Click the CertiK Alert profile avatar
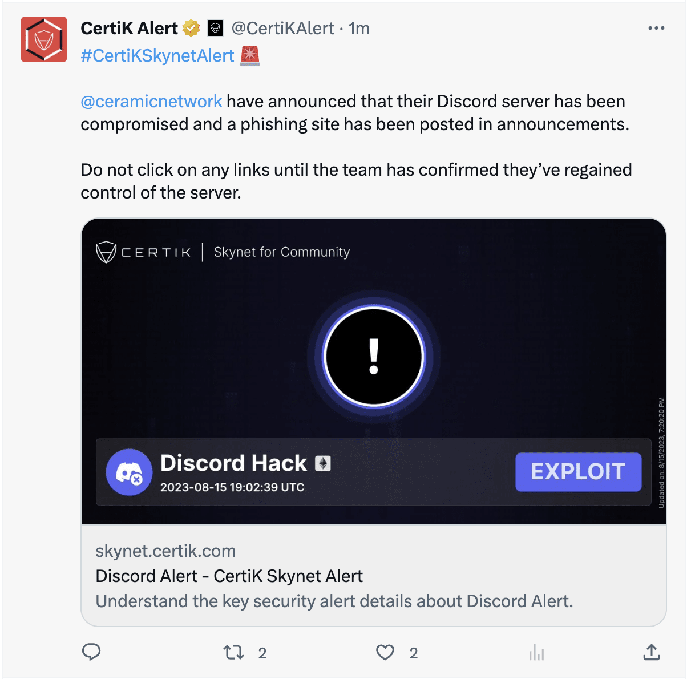Viewport: 687px width, 679px height. coord(44,39)
